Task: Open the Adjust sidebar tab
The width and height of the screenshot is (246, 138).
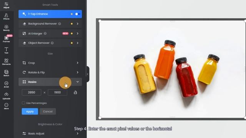Action: pos(6,5)
